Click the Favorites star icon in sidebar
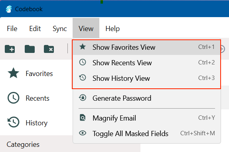Image resolution: width=229 pixels, height=152 pixels. point(13,73)
